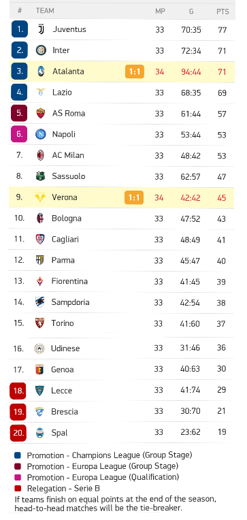
Task: Click the AS Roma crest icon
Action: coord(40,114)
